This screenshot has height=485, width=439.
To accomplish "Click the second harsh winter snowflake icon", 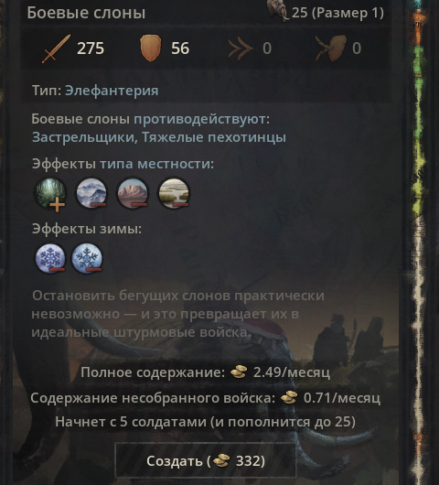I will click(87, 258).
